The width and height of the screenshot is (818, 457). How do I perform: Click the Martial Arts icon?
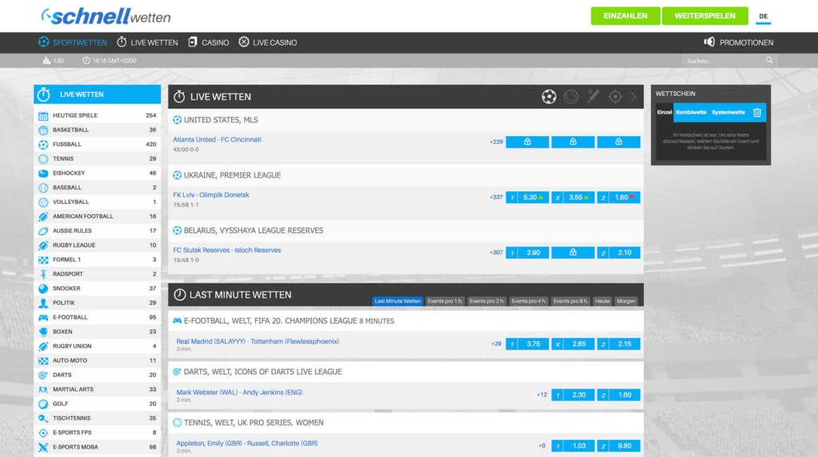coord(43,389)
